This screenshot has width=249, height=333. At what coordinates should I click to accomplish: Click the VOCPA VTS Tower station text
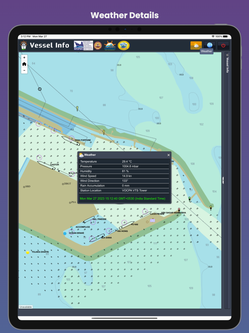pyautogui.click(x=134, y=190)
